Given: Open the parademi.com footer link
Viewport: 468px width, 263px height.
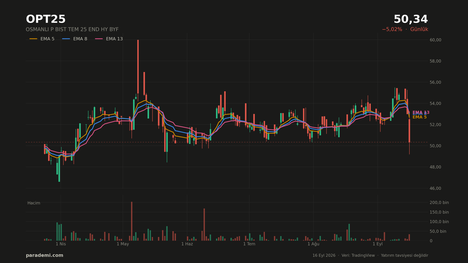Looking at the screenshot, I should 44,255.
